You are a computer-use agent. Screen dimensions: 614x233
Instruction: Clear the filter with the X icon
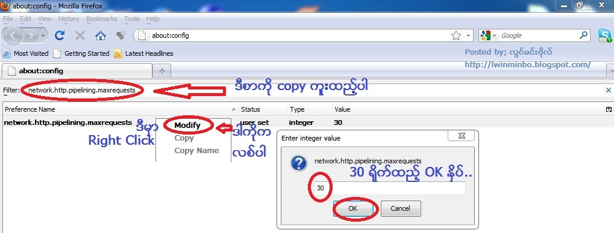(608, 90)
